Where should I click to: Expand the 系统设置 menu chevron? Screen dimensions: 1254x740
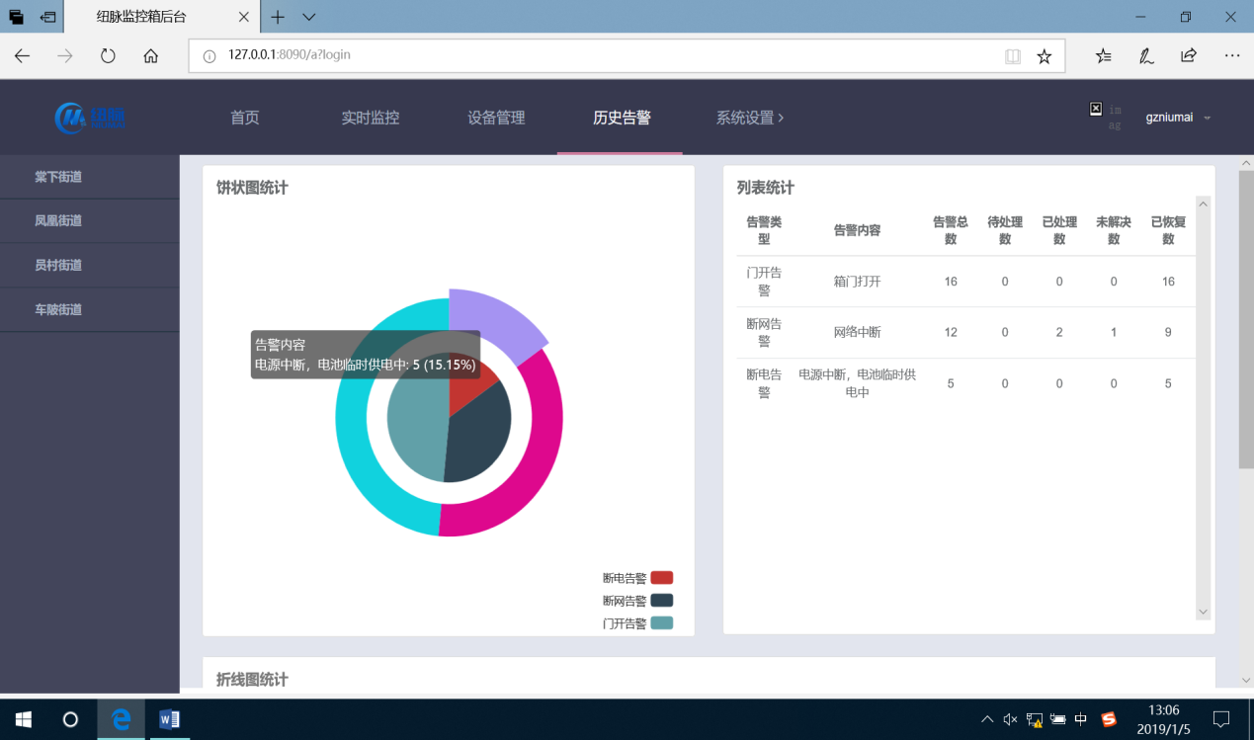point(780,117)
